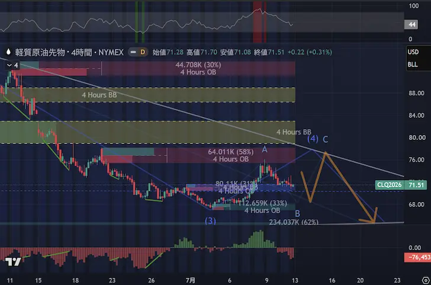Click the 13 date axis label
The image size is (431, 285).
295,281
